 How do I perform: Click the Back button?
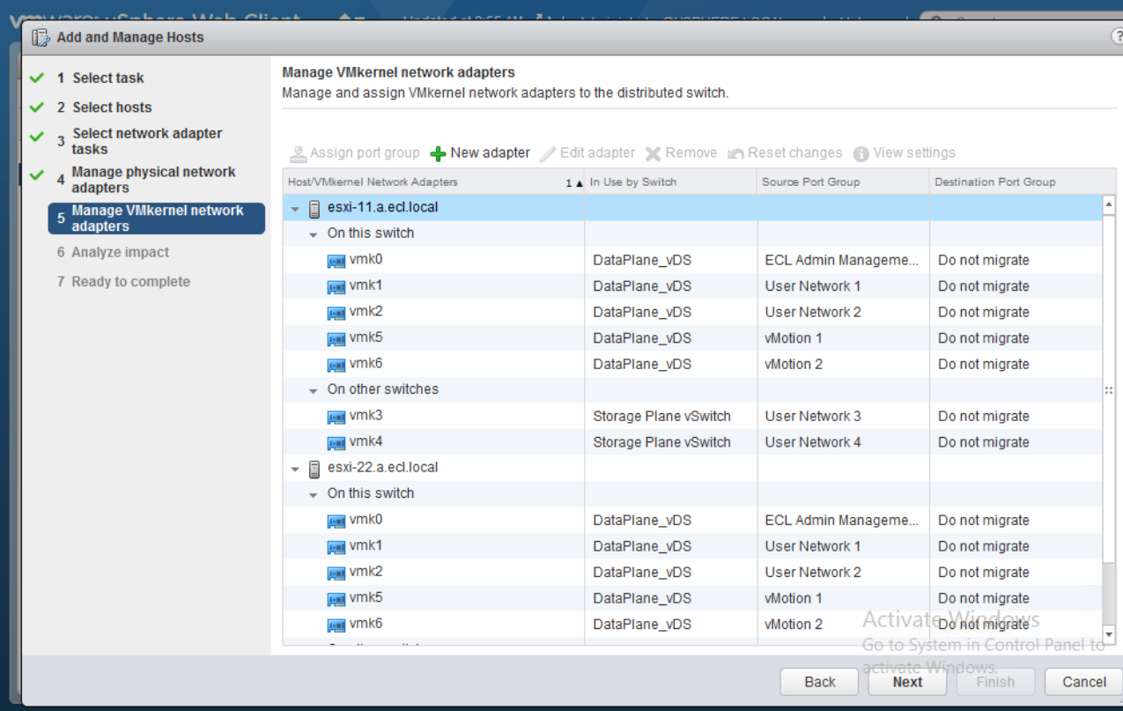click(820, 682)
